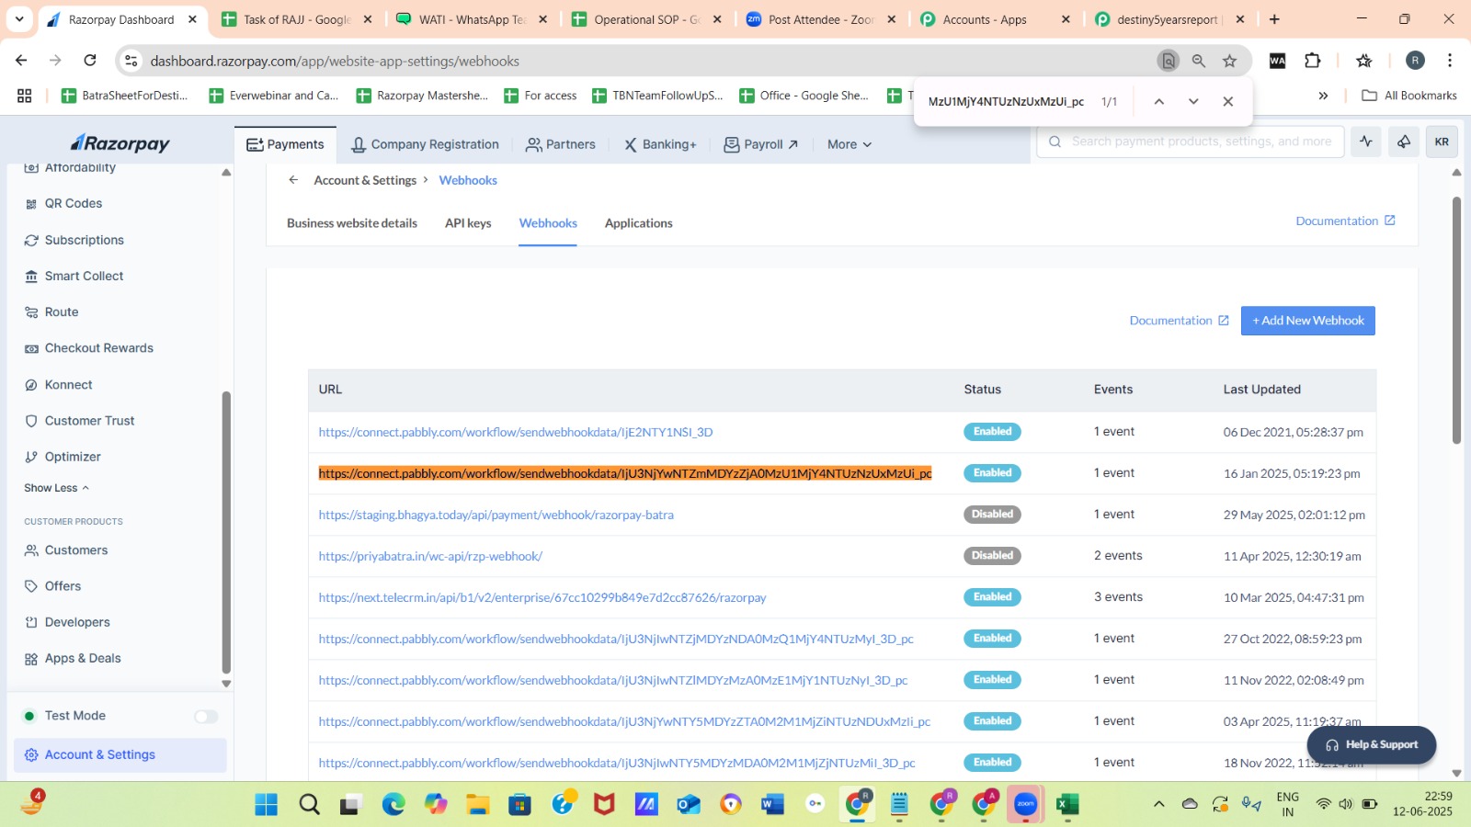Image resolution: width=1471 pixels, height=827 pixels.
Task: Open Zoom from the taskbar
Action: tap(1025, 805)
